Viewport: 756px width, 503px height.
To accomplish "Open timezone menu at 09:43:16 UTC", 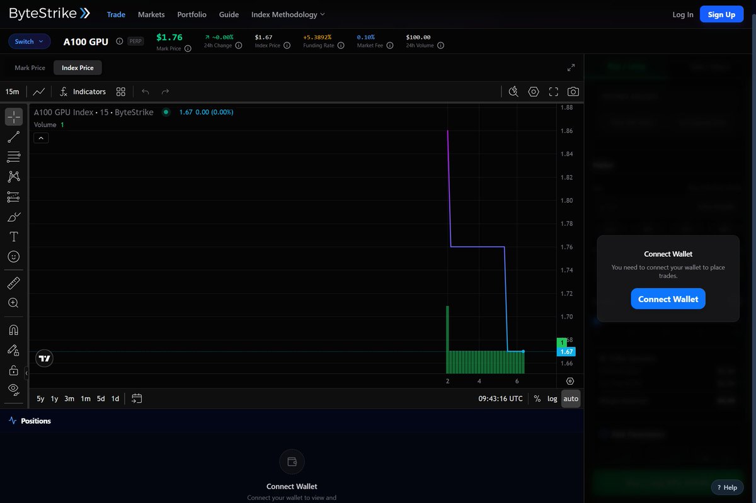I will point(500,398).
